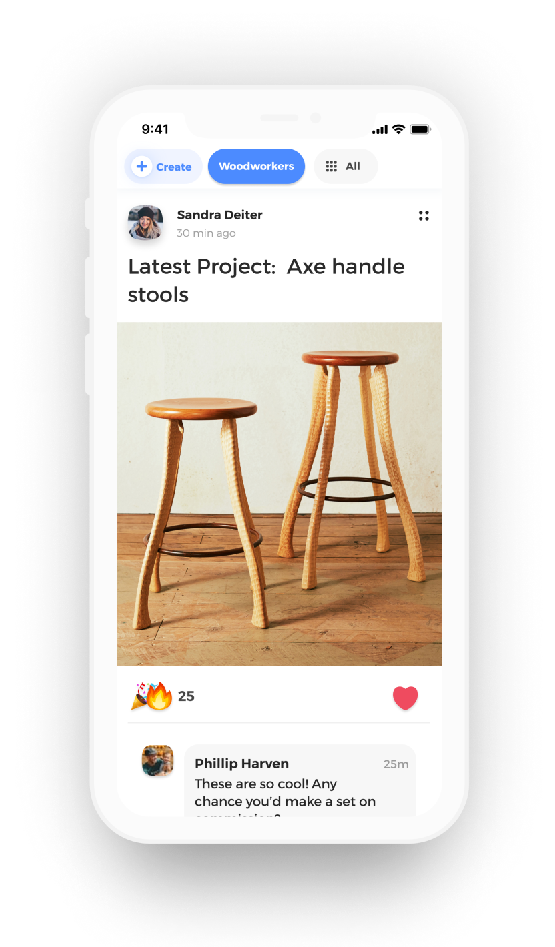The height and width of the screenshot is (947, 555).
Task: Click the party popper reaction emoji
Action: pyautogui.click(x=141, y=696)
